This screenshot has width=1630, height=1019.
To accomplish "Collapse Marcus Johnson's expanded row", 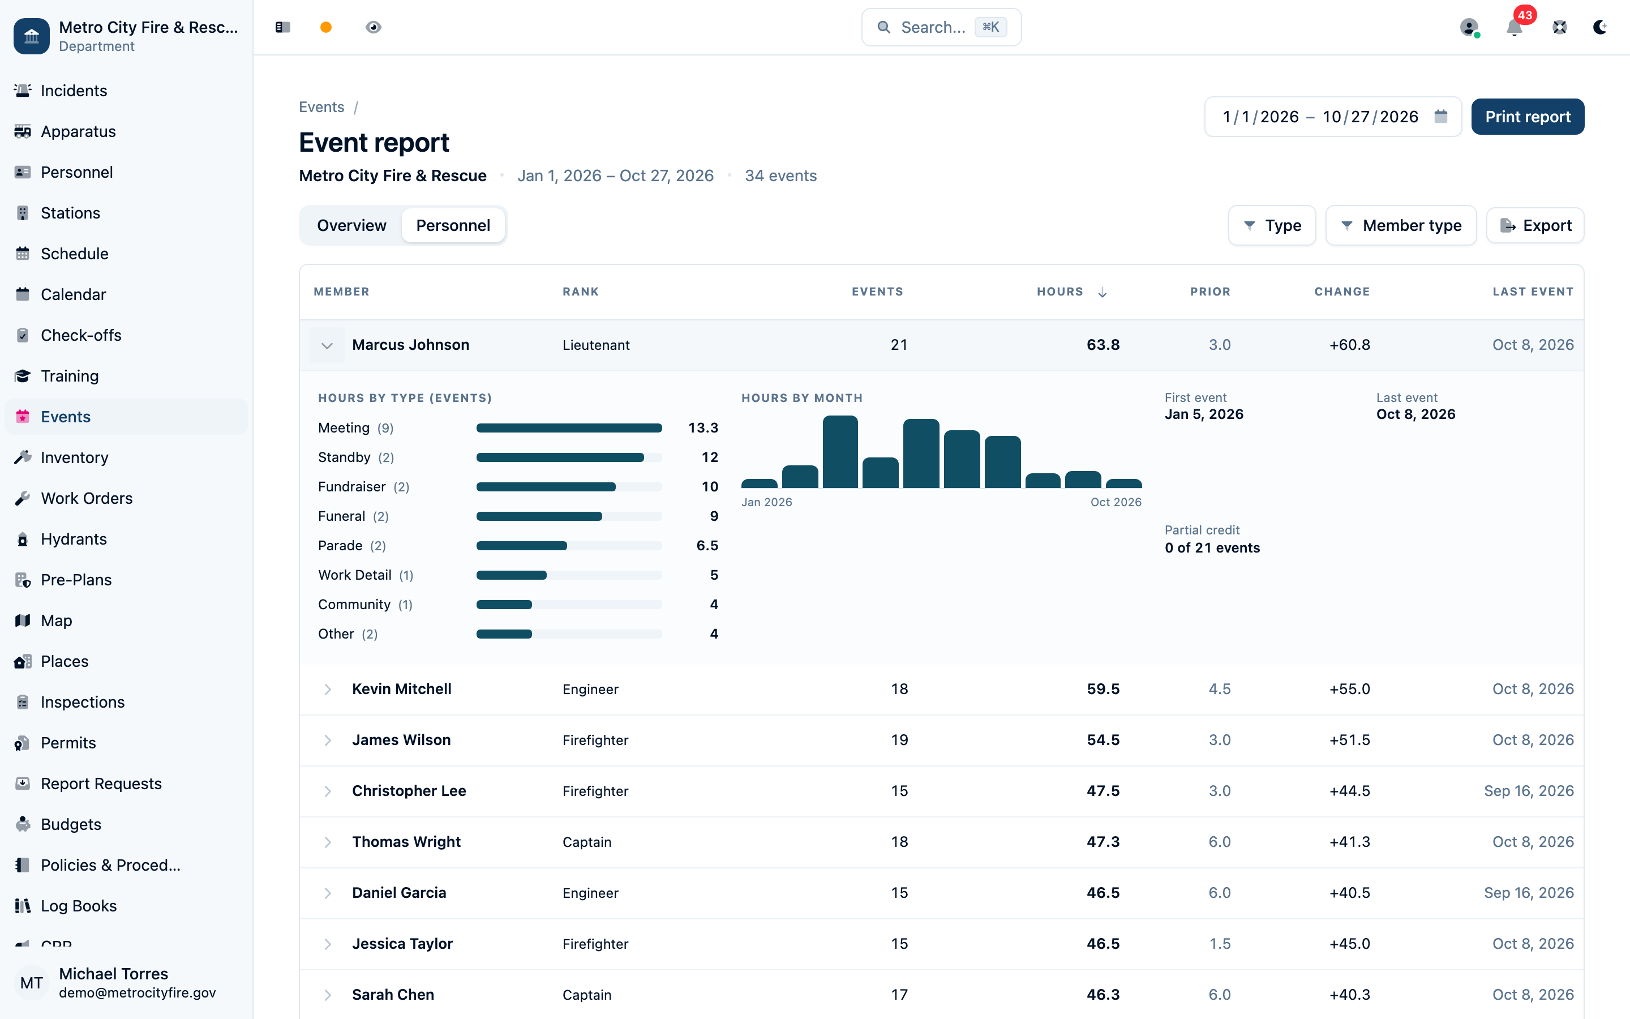I will 327,345.
